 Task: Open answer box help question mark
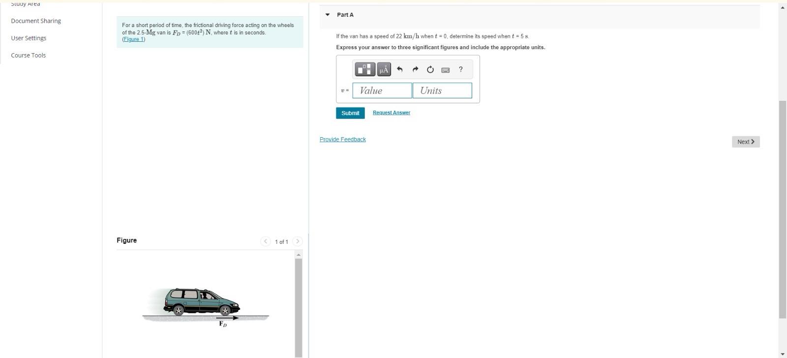pyautogui.click(x=460, y=69)
